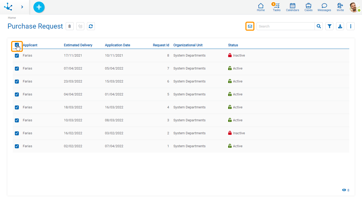Click application date 03/02/2022
362x203 pixels.
click(114, 133)
